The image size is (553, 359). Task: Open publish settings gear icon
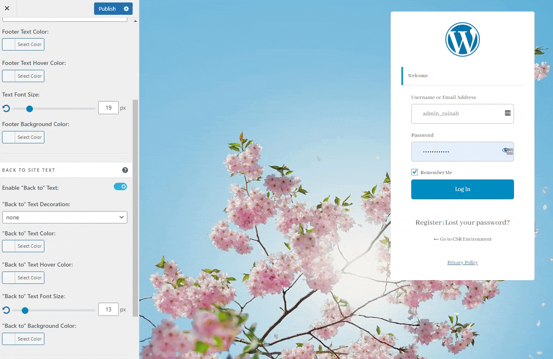(x=126, y=9)
